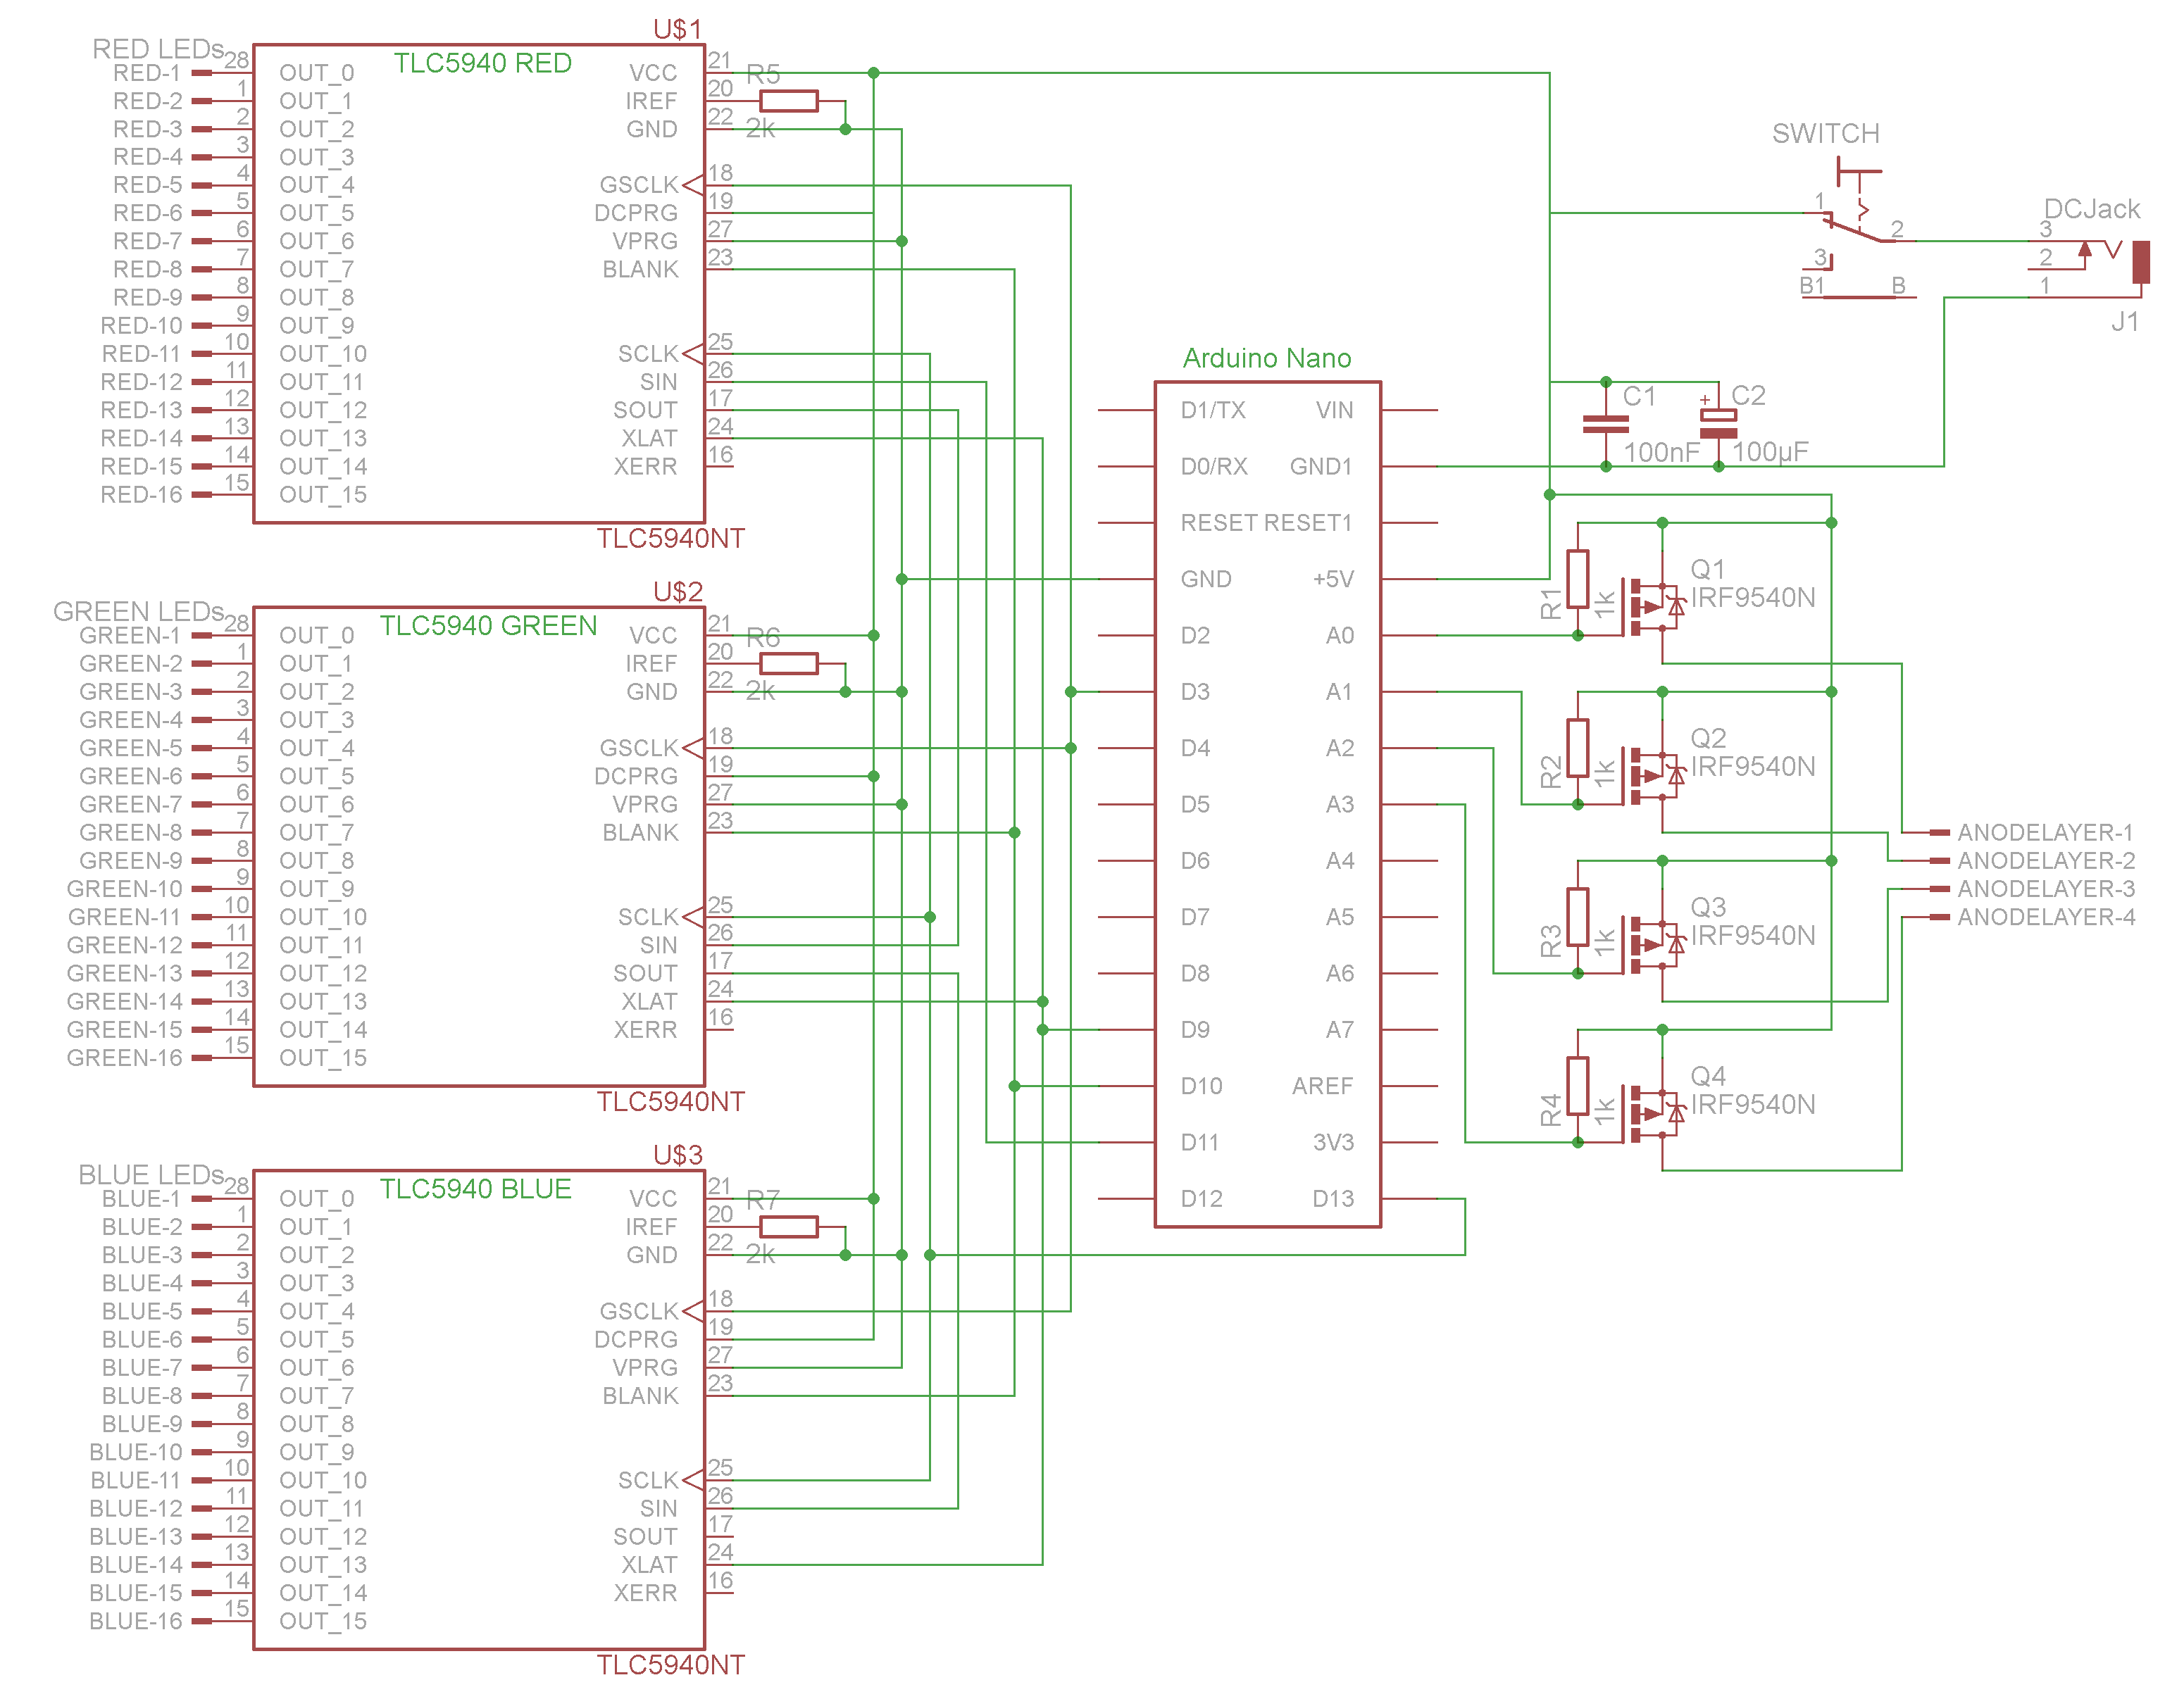The height and width of the screenshot is (1699, 2184).
Task: Click the D9 pin on Arduino Nano
Action: pyautogui.click(x=1126, y=1030)
